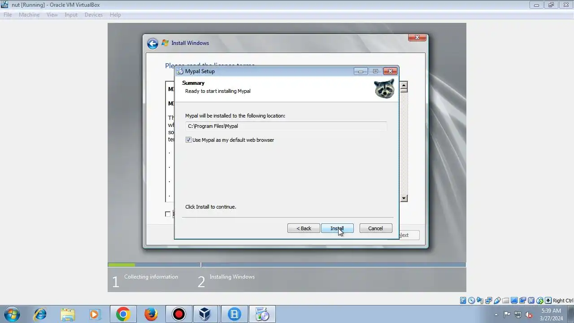Click the network tray icon
The image size is (574, 323).
pyautogui.click(x=518, y=314)
